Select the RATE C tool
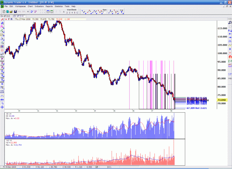 click(2, 83)
